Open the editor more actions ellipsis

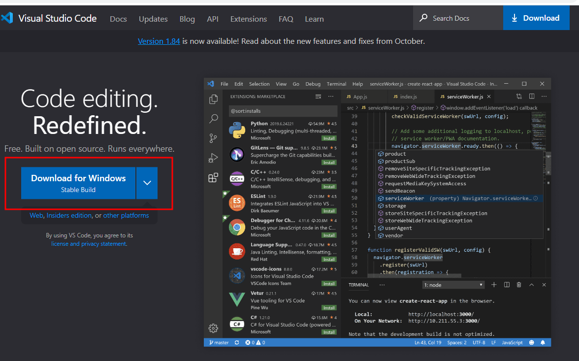coord(544,97)
